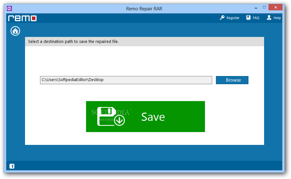Click the Remo logo in header
Image resolution: width=291 pixels, height=179 pixels.
[22, 18]
